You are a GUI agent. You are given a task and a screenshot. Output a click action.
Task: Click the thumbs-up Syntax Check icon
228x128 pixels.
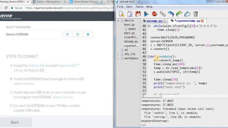click(x=187, y=14)
